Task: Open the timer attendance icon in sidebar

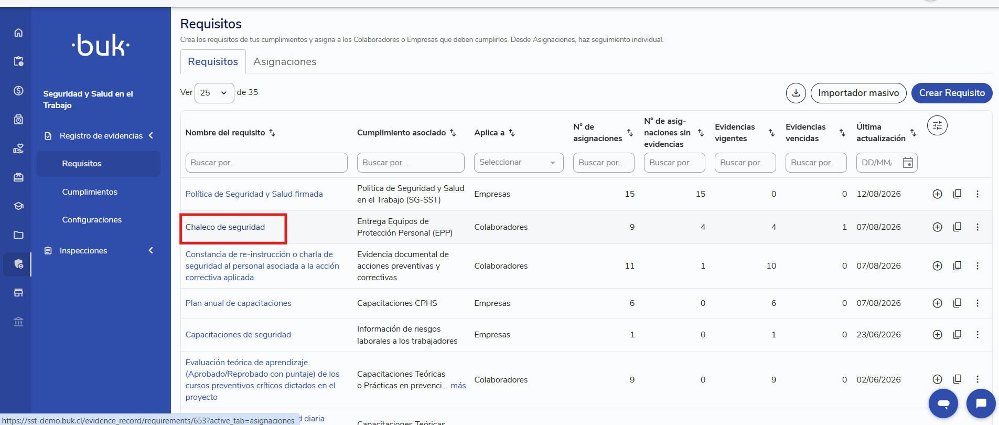Action: tap(18, 120)
